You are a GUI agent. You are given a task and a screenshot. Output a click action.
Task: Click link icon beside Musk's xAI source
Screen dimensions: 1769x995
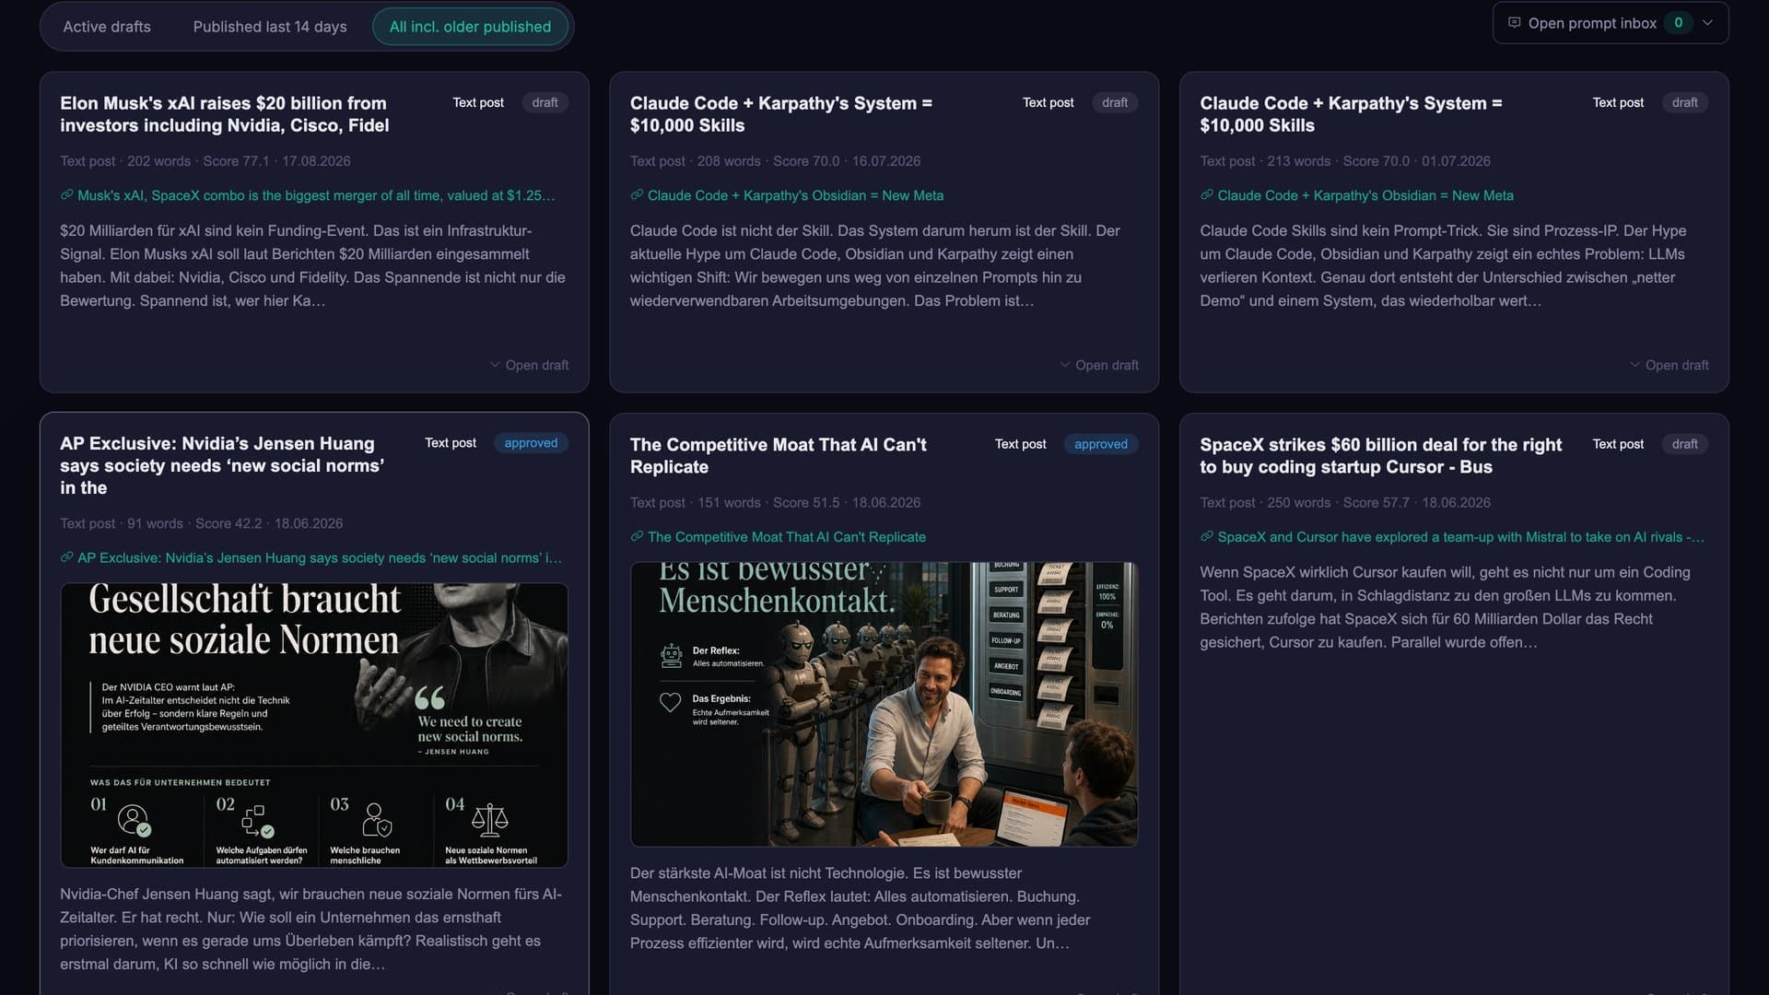point(66,195)
